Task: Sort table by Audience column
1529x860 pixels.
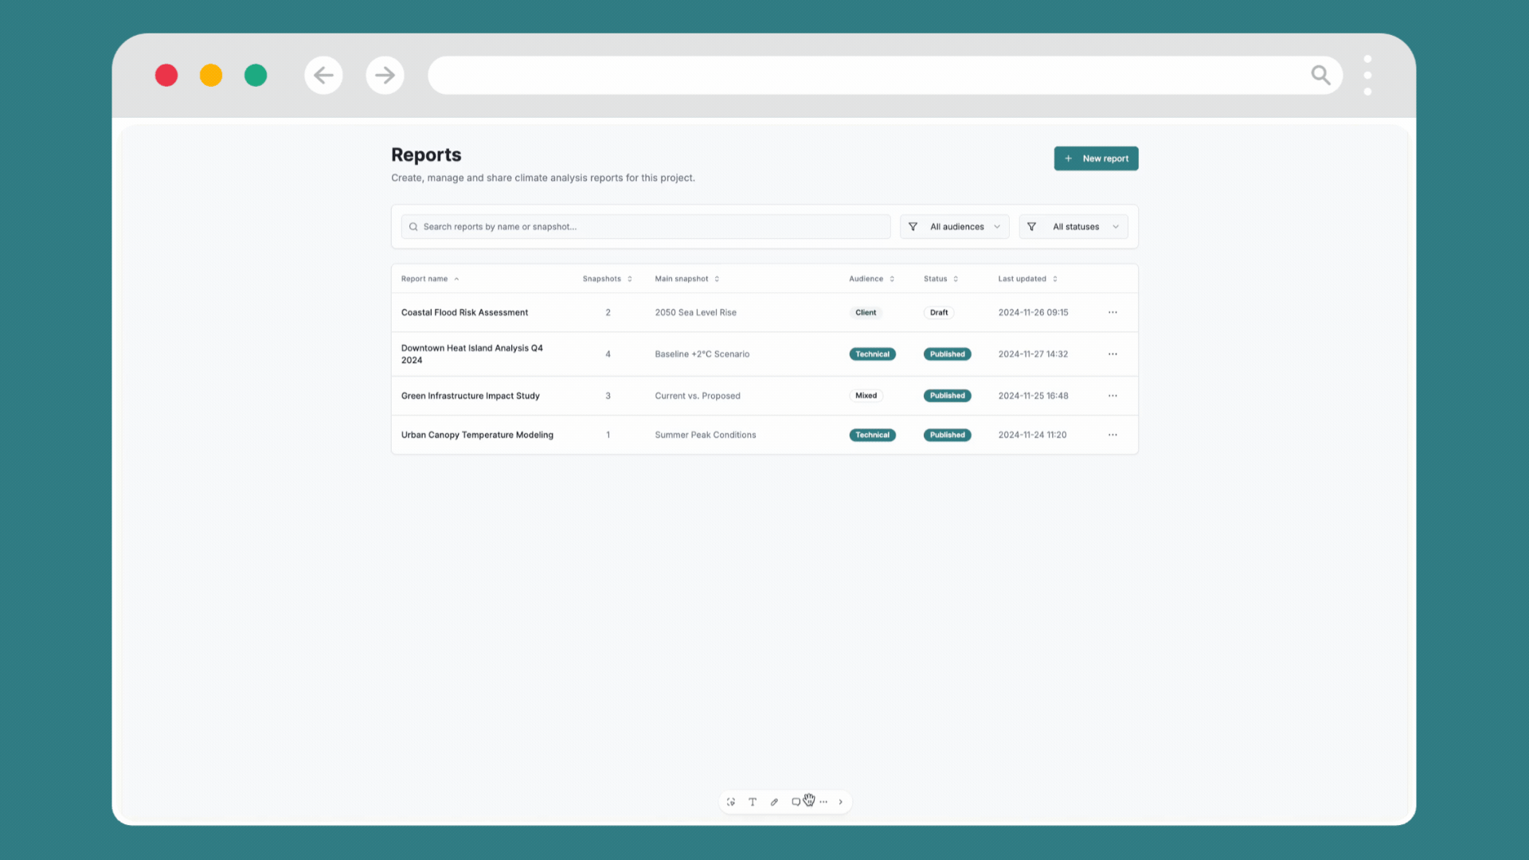Action: [x=871, y=279]
